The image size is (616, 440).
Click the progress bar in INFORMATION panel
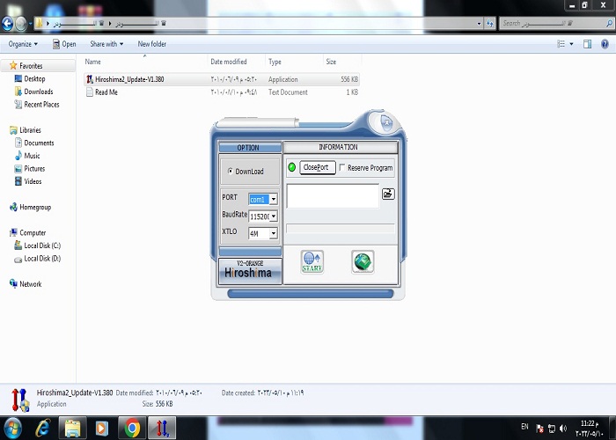(341, 229)
